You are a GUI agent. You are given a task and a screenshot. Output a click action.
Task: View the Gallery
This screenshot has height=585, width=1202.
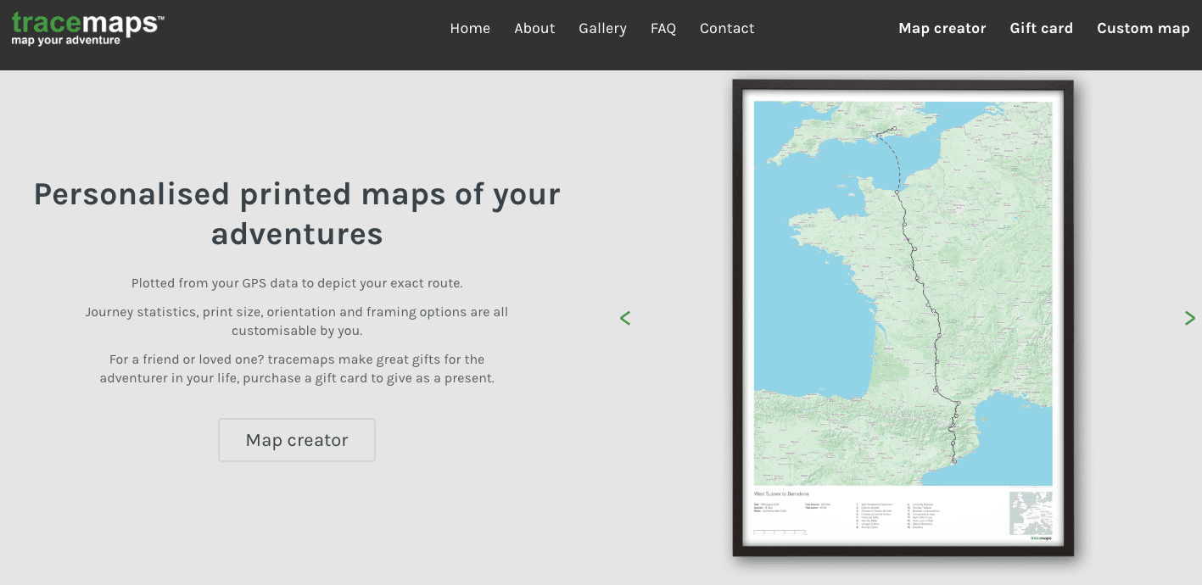[602, 28]
